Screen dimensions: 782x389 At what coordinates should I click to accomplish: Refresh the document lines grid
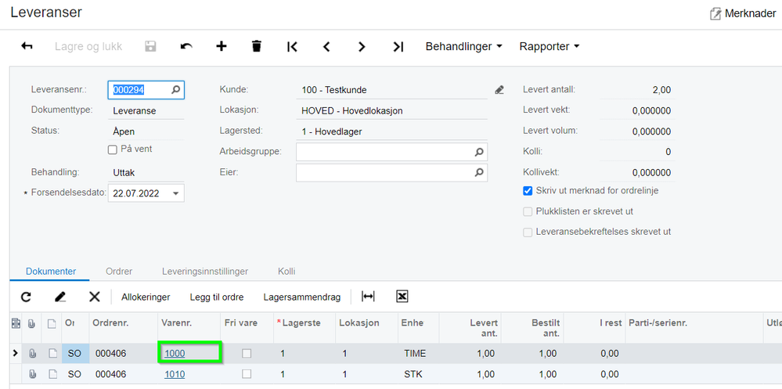coord(26,297)
